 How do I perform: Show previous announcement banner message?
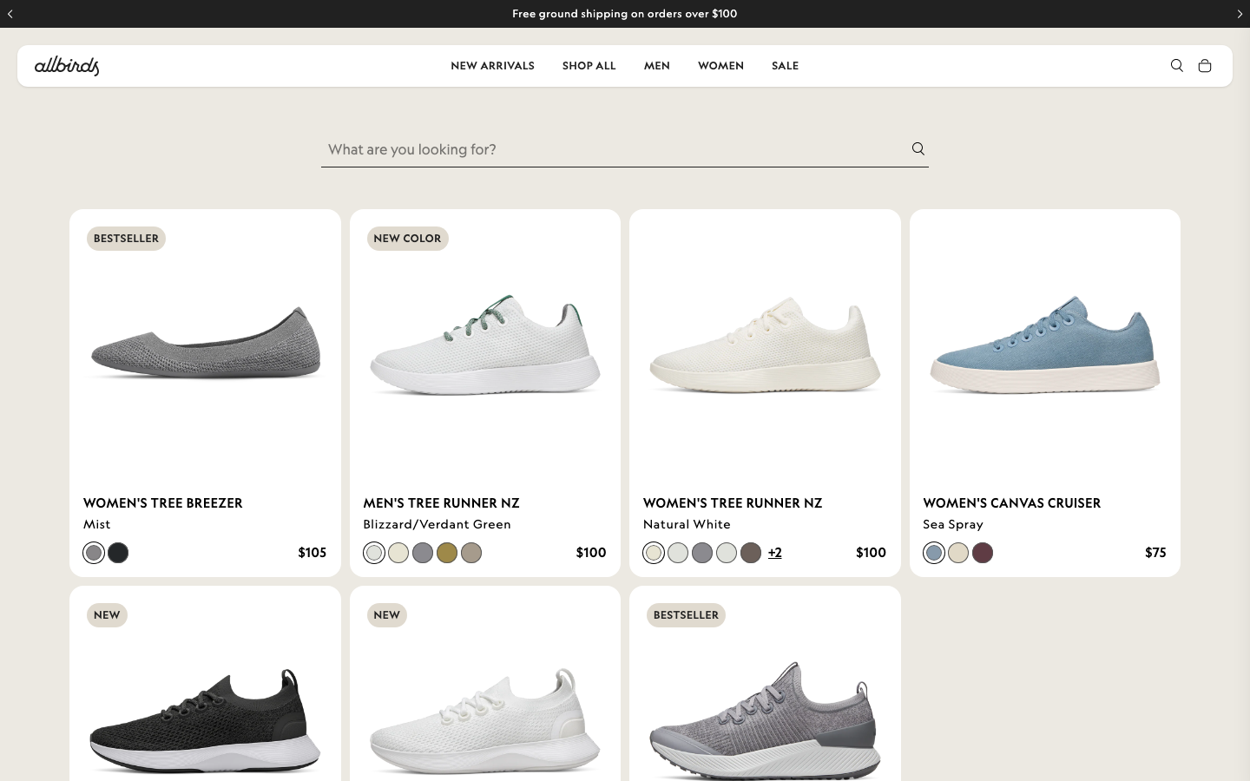(10, 14)
